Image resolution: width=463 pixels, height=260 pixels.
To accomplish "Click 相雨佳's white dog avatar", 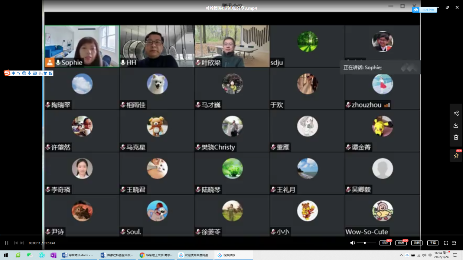I will (x=157, y=84).
